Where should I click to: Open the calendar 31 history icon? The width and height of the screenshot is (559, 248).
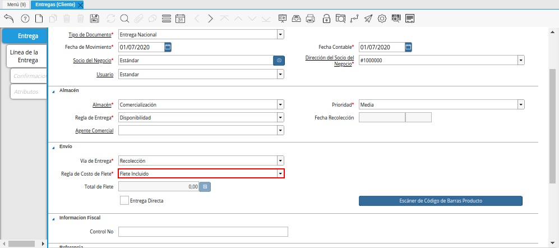click(181, 19)
